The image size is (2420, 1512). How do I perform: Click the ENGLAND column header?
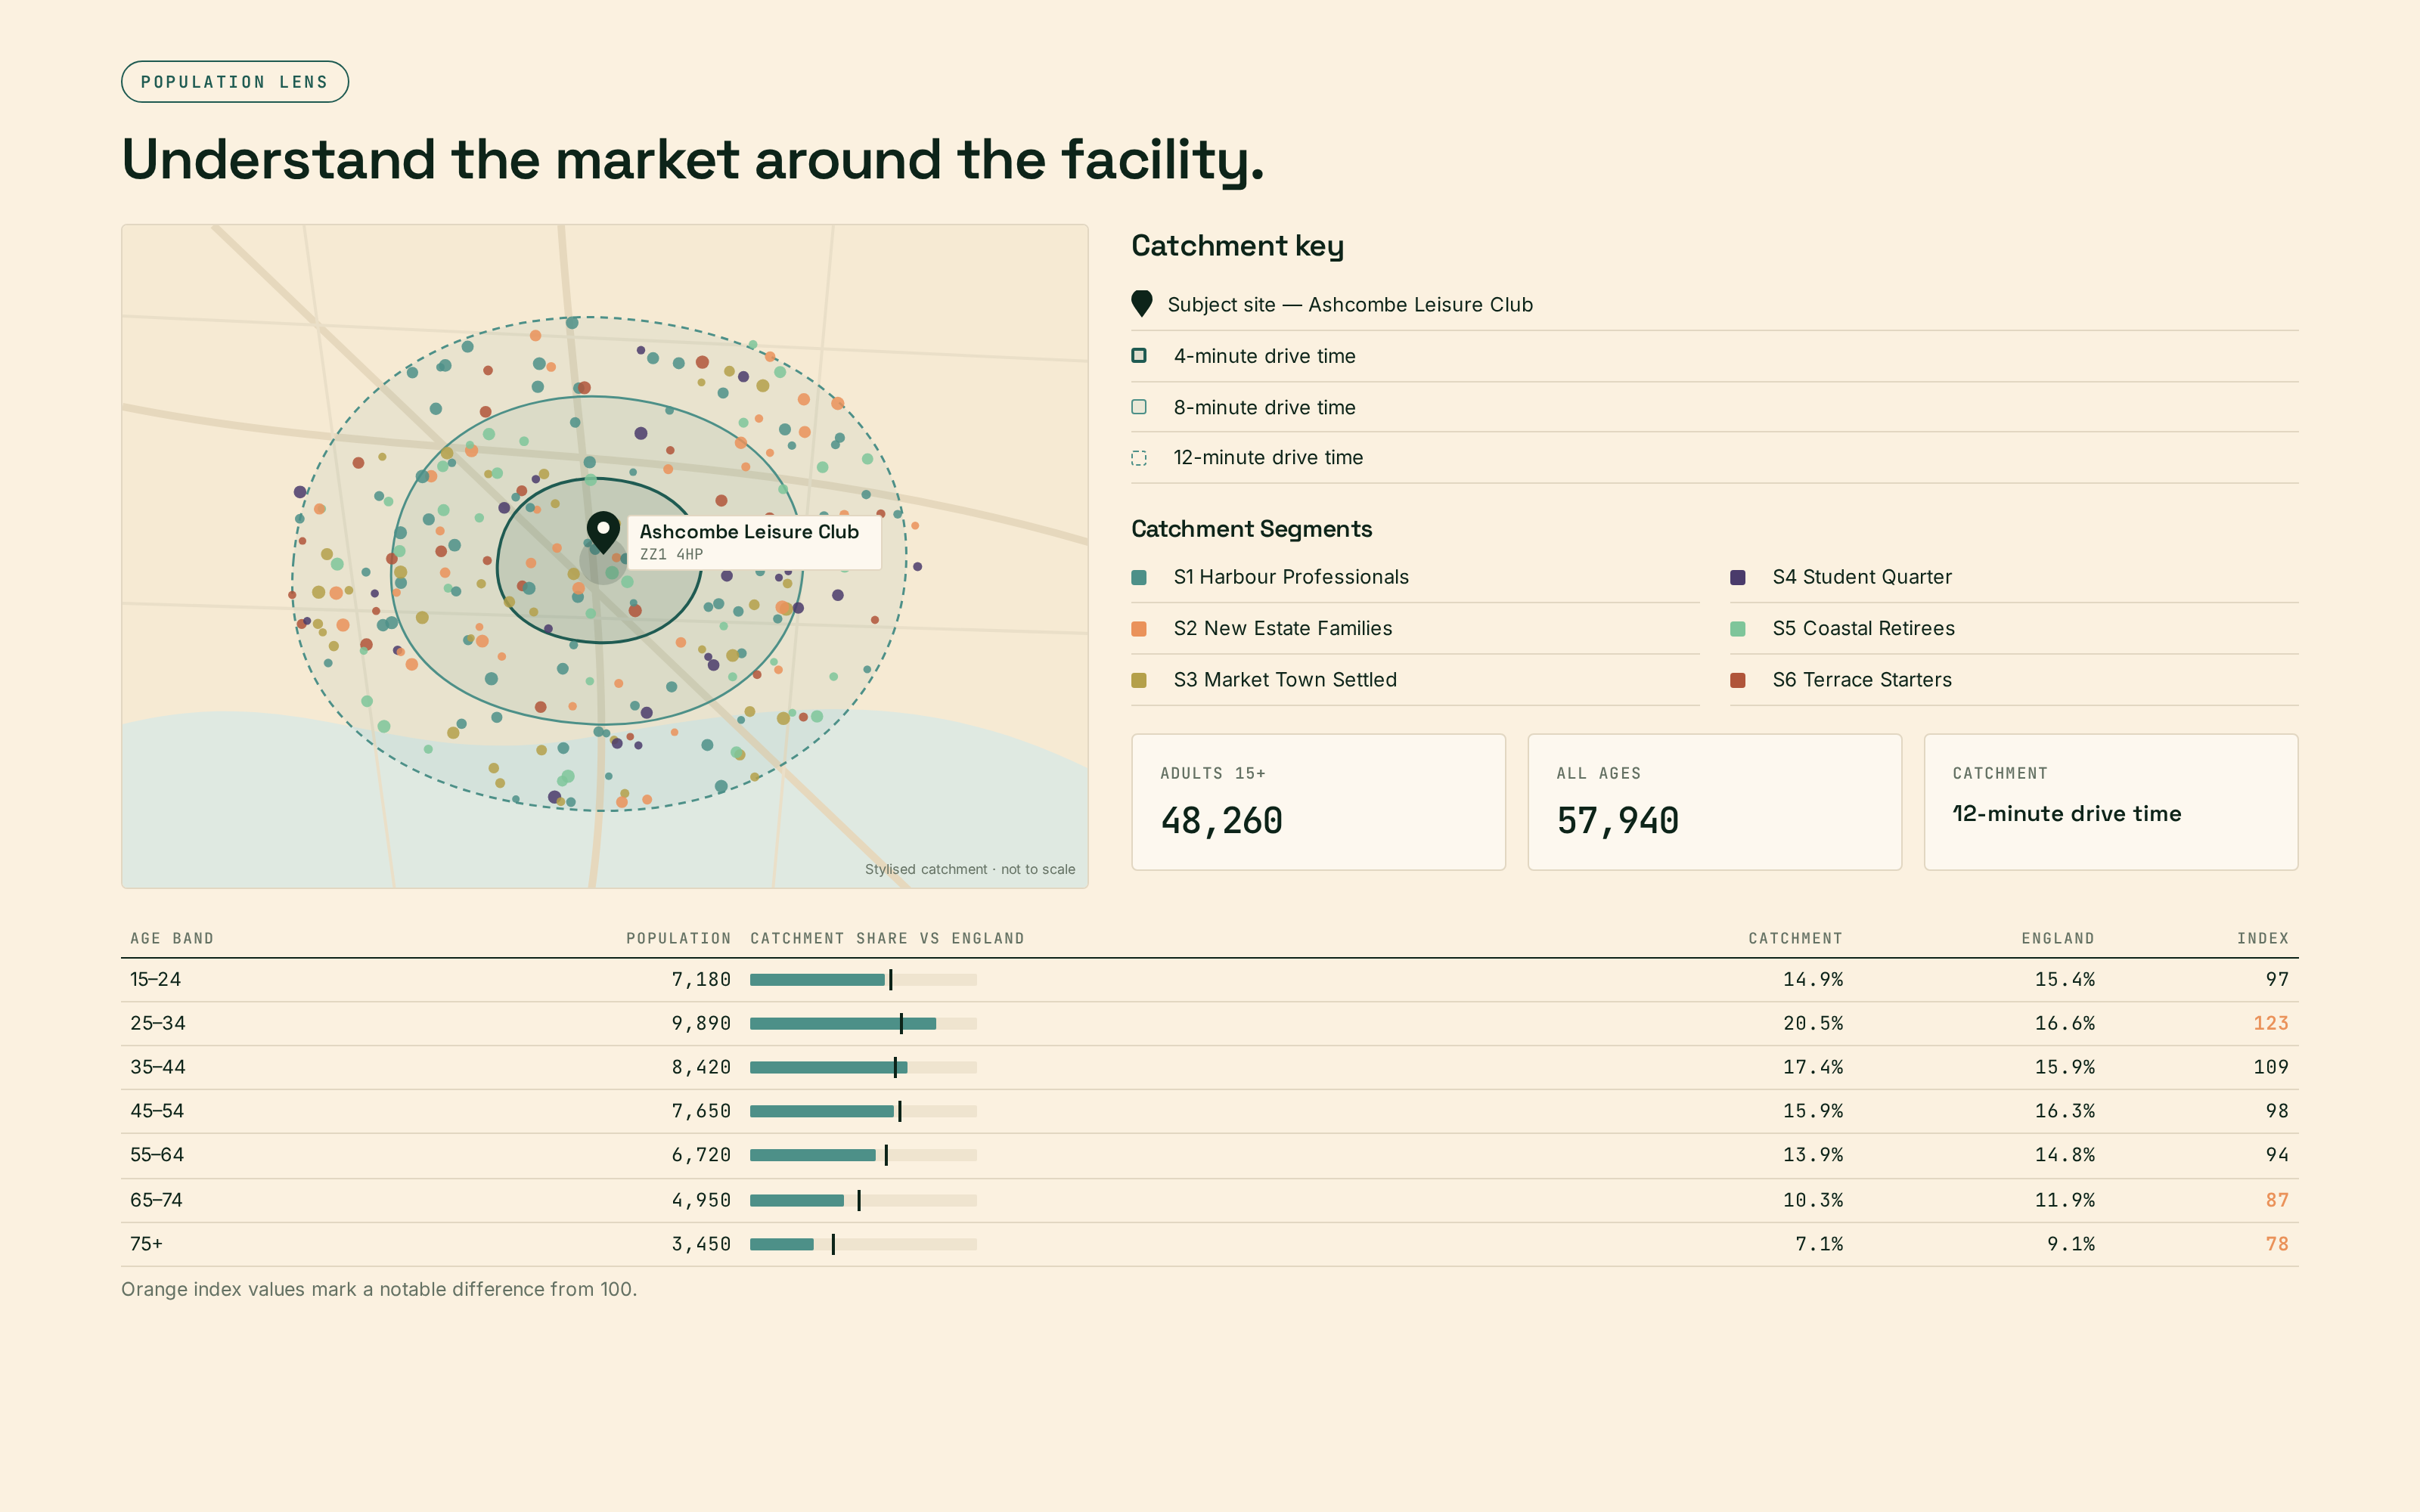[x=2058, y=938]
